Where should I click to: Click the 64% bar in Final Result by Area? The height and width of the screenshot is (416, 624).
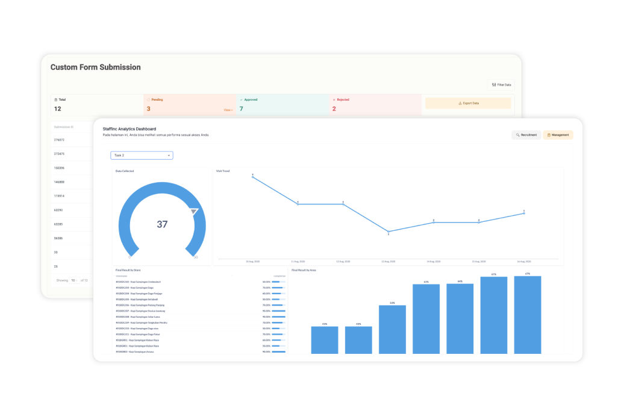click(x=460, y=319)
